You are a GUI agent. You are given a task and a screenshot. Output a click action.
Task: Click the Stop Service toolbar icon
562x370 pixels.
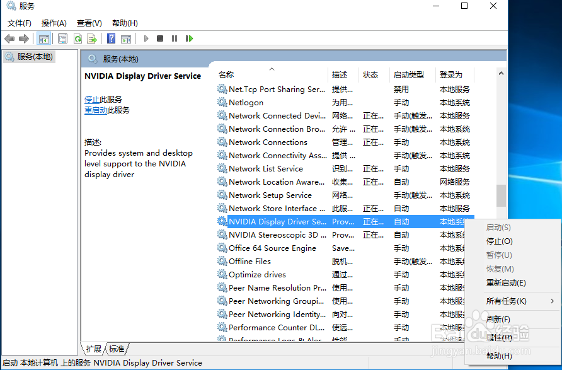click(161, 38)
